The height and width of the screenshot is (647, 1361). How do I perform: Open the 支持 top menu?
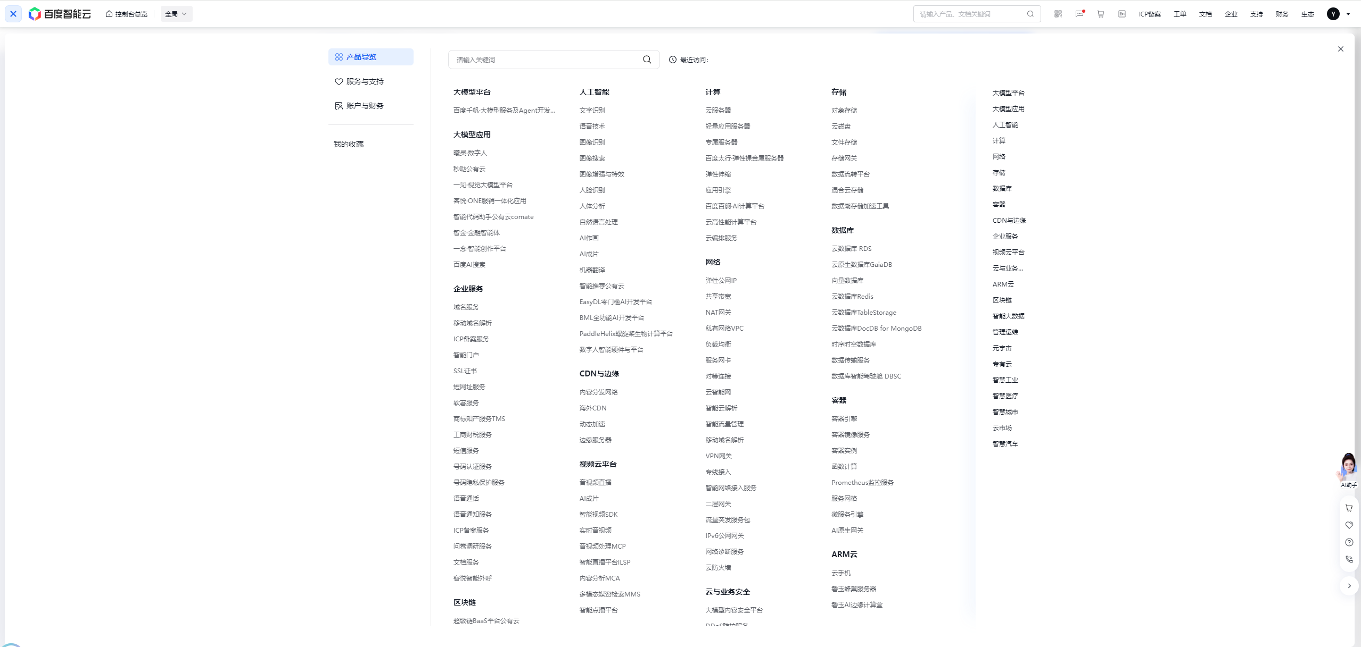pos(1257,14)
